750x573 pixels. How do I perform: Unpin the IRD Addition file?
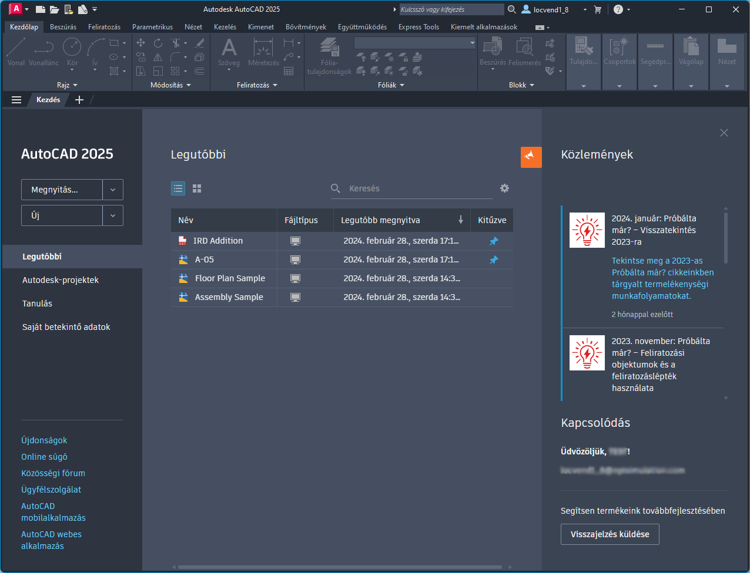[x=494, y=241]
